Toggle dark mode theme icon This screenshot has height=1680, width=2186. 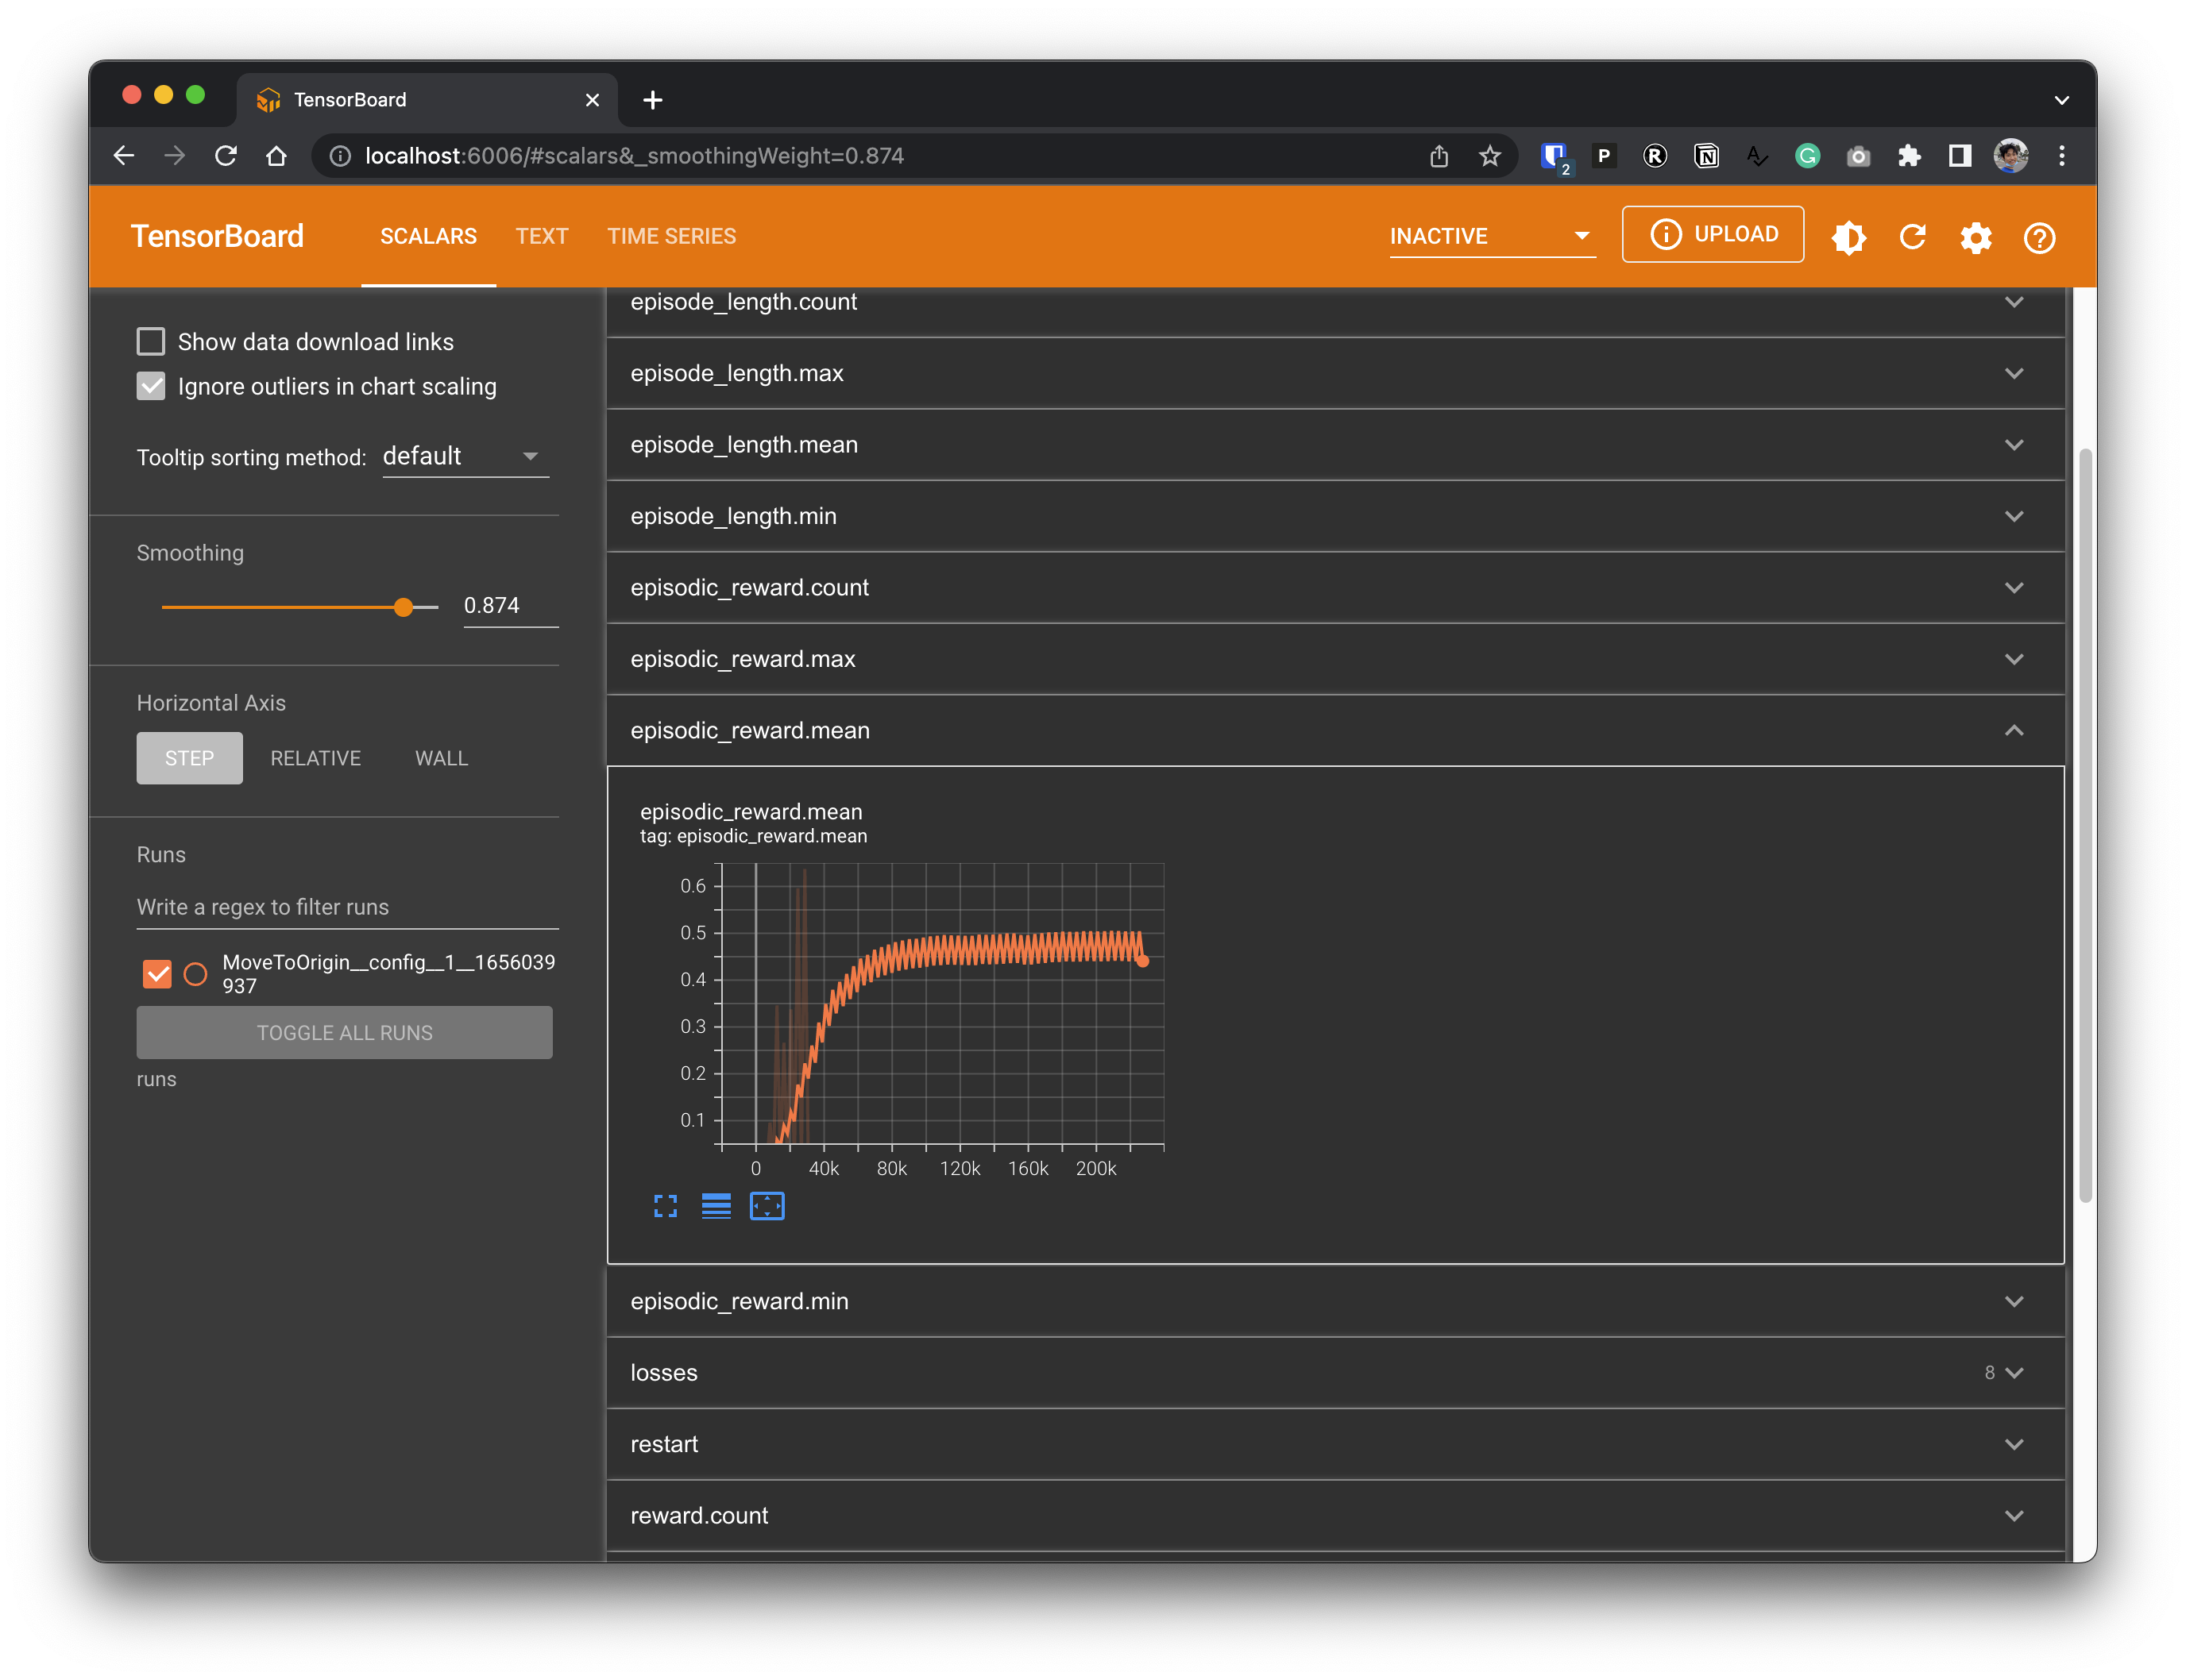coord(1848,237)
